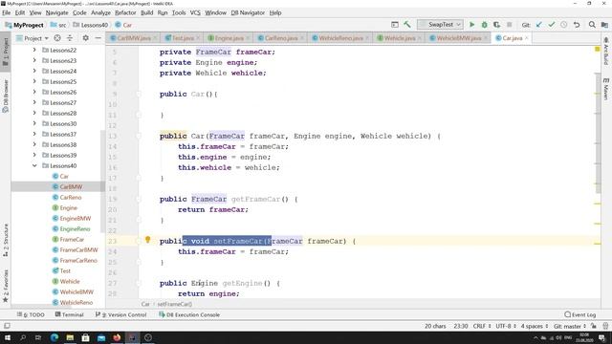
Task: Open the Refactor menu
Action: point(125,12)
